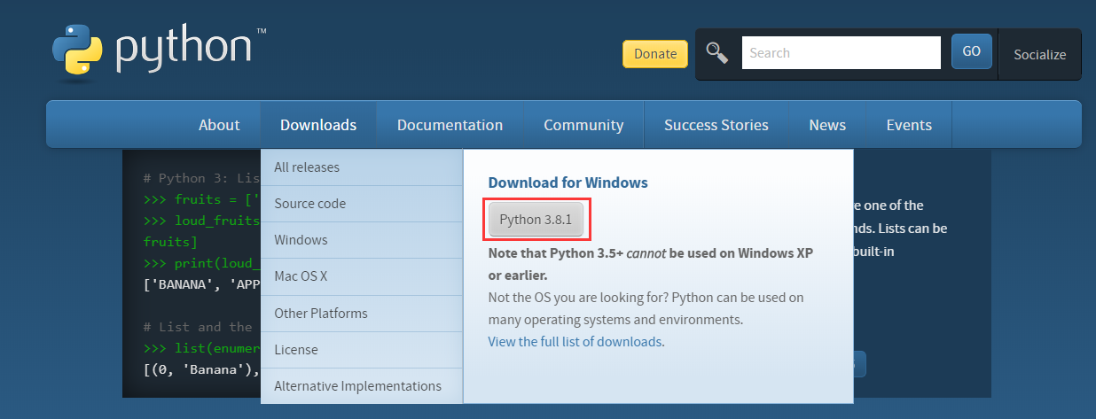Open the Events menu
This screenshot has height=419, width=1096.
click(x=909, y=125)
